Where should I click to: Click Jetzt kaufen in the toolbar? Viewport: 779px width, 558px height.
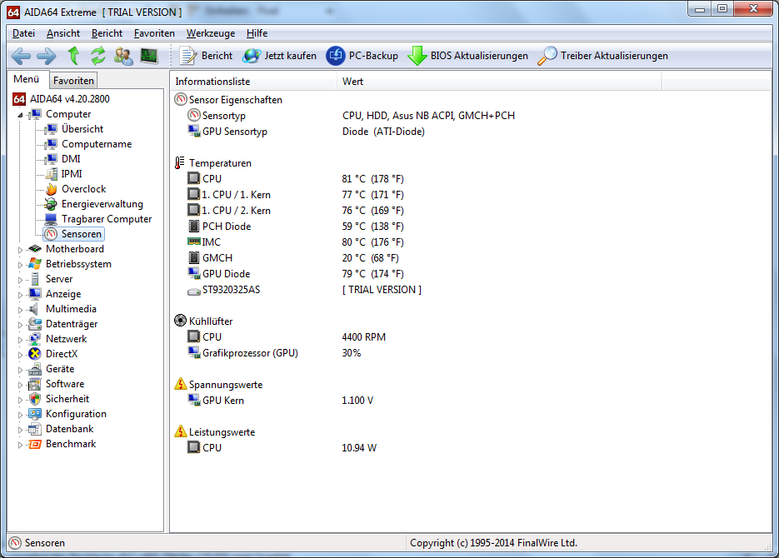coord(279,56)
